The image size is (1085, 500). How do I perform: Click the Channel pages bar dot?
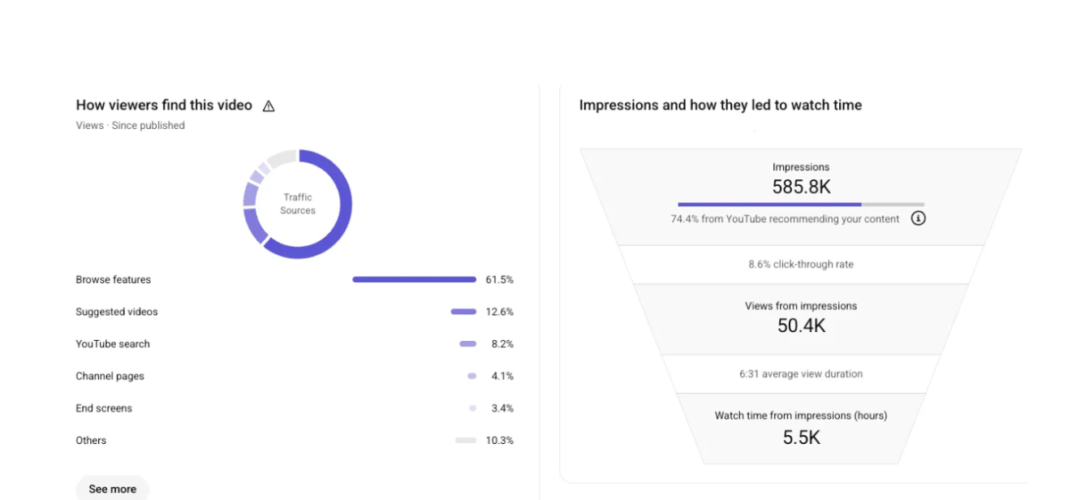pyautogui.click(x=471, y=377)
